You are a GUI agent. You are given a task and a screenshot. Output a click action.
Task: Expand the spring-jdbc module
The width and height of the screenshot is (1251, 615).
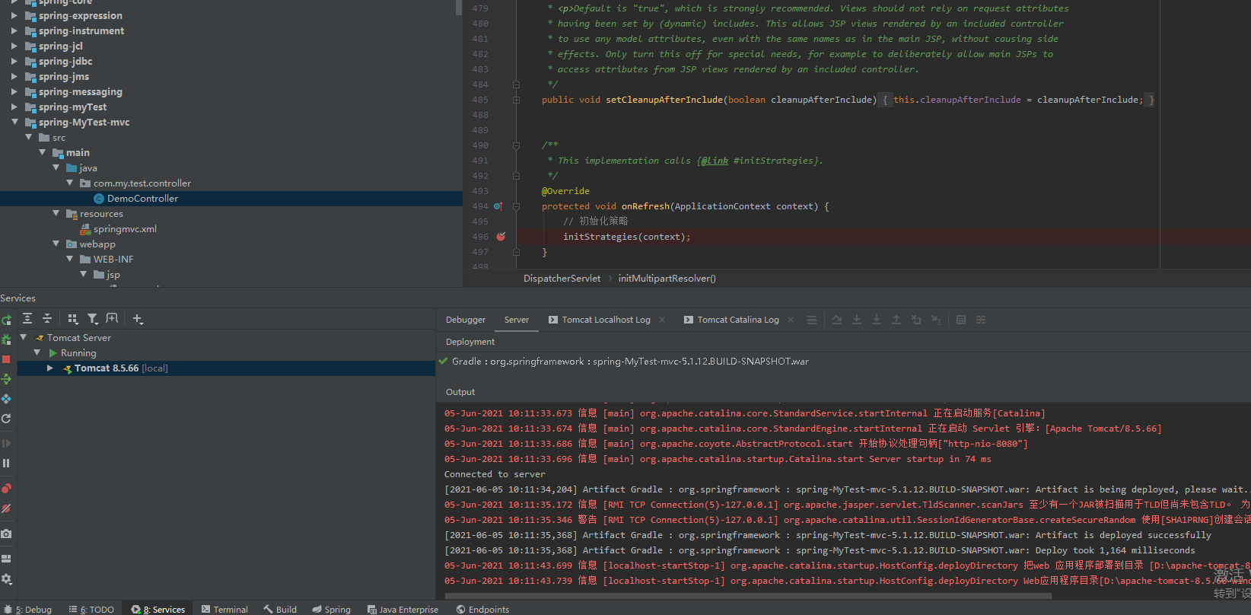(x=14, y=61)
